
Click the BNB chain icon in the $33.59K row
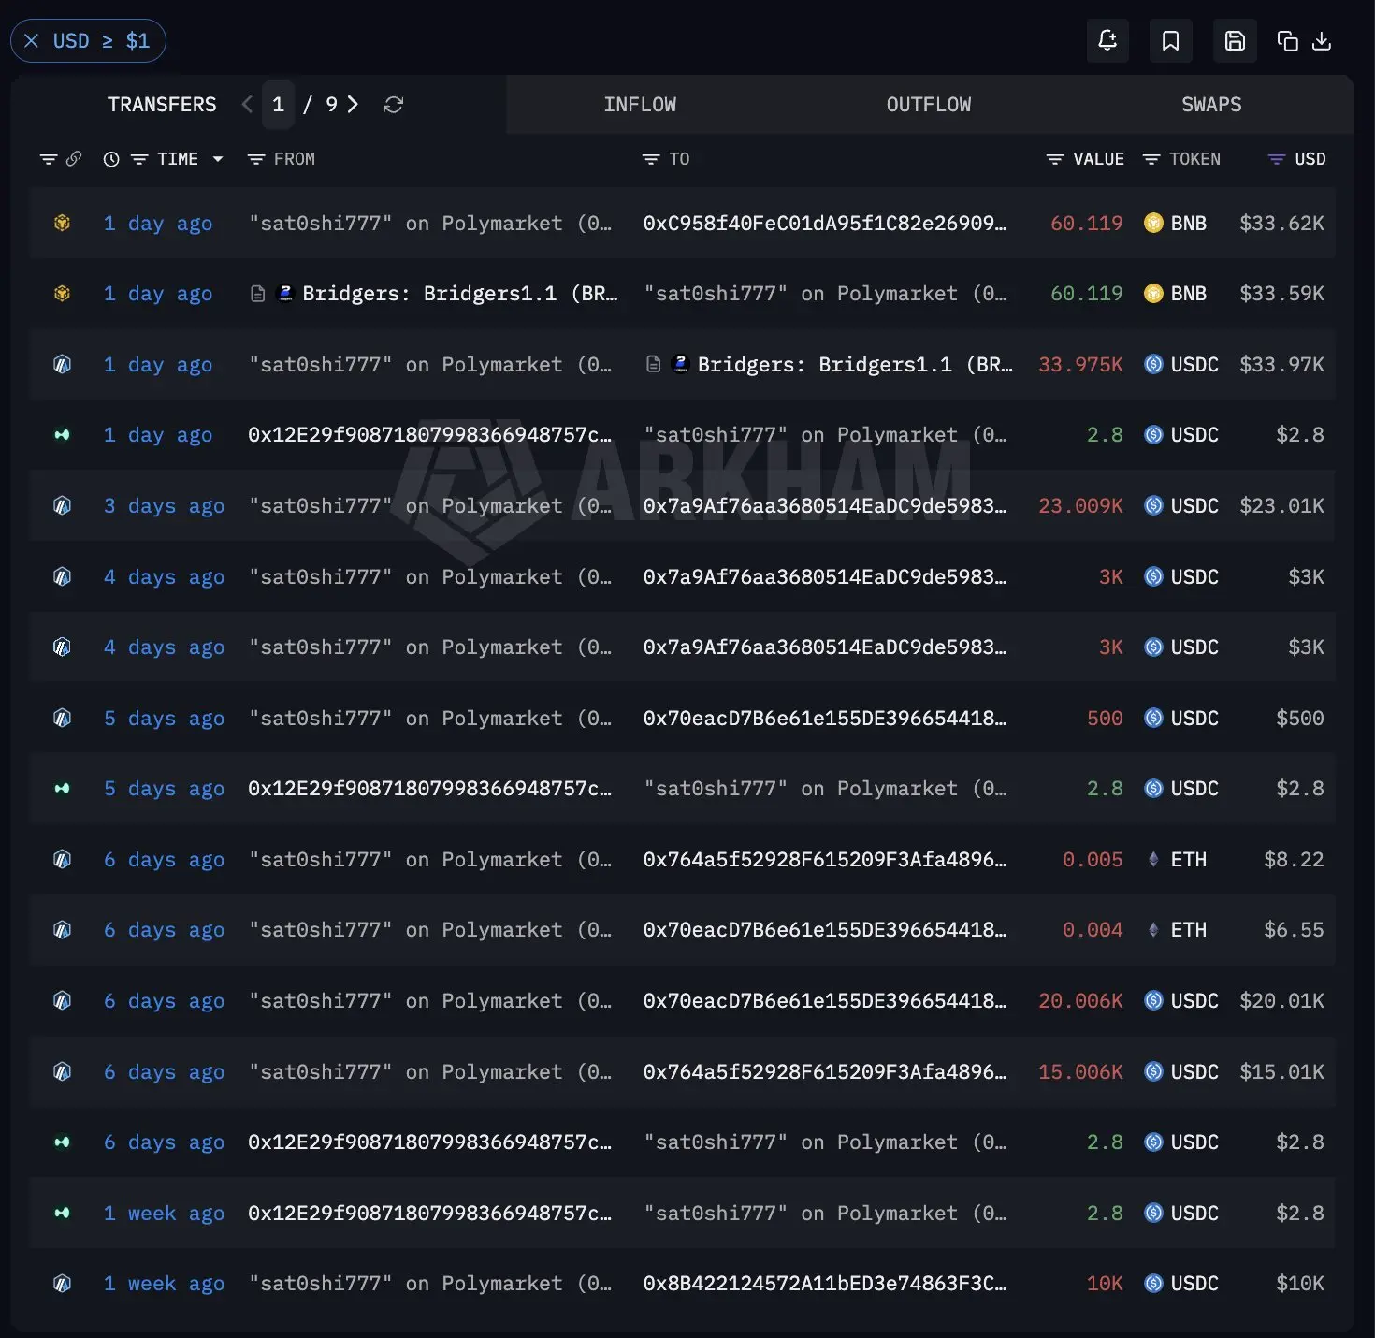coord(62,294)
